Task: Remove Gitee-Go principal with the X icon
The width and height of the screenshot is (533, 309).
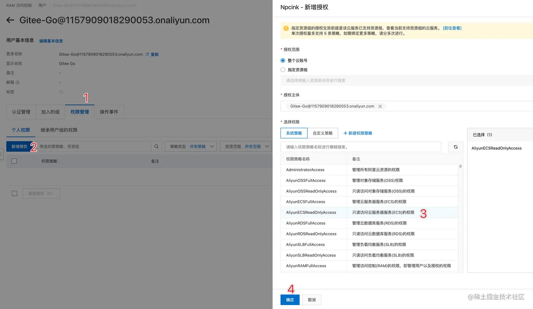Action: click(380, 106)
